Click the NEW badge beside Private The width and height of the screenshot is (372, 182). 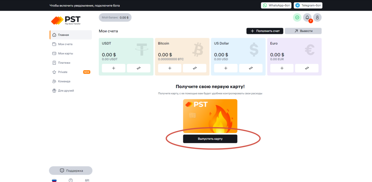pos(87,72)
